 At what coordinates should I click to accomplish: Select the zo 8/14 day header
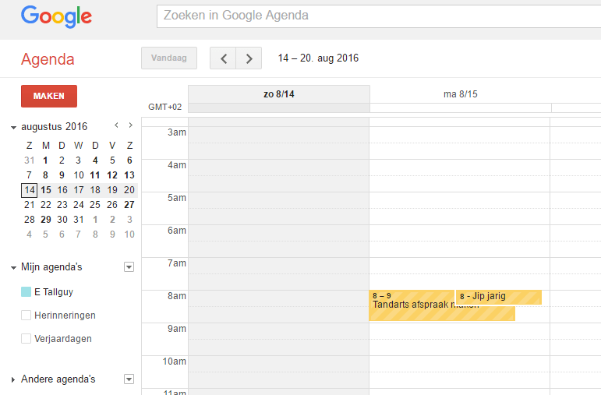click(x=279, y=94)
